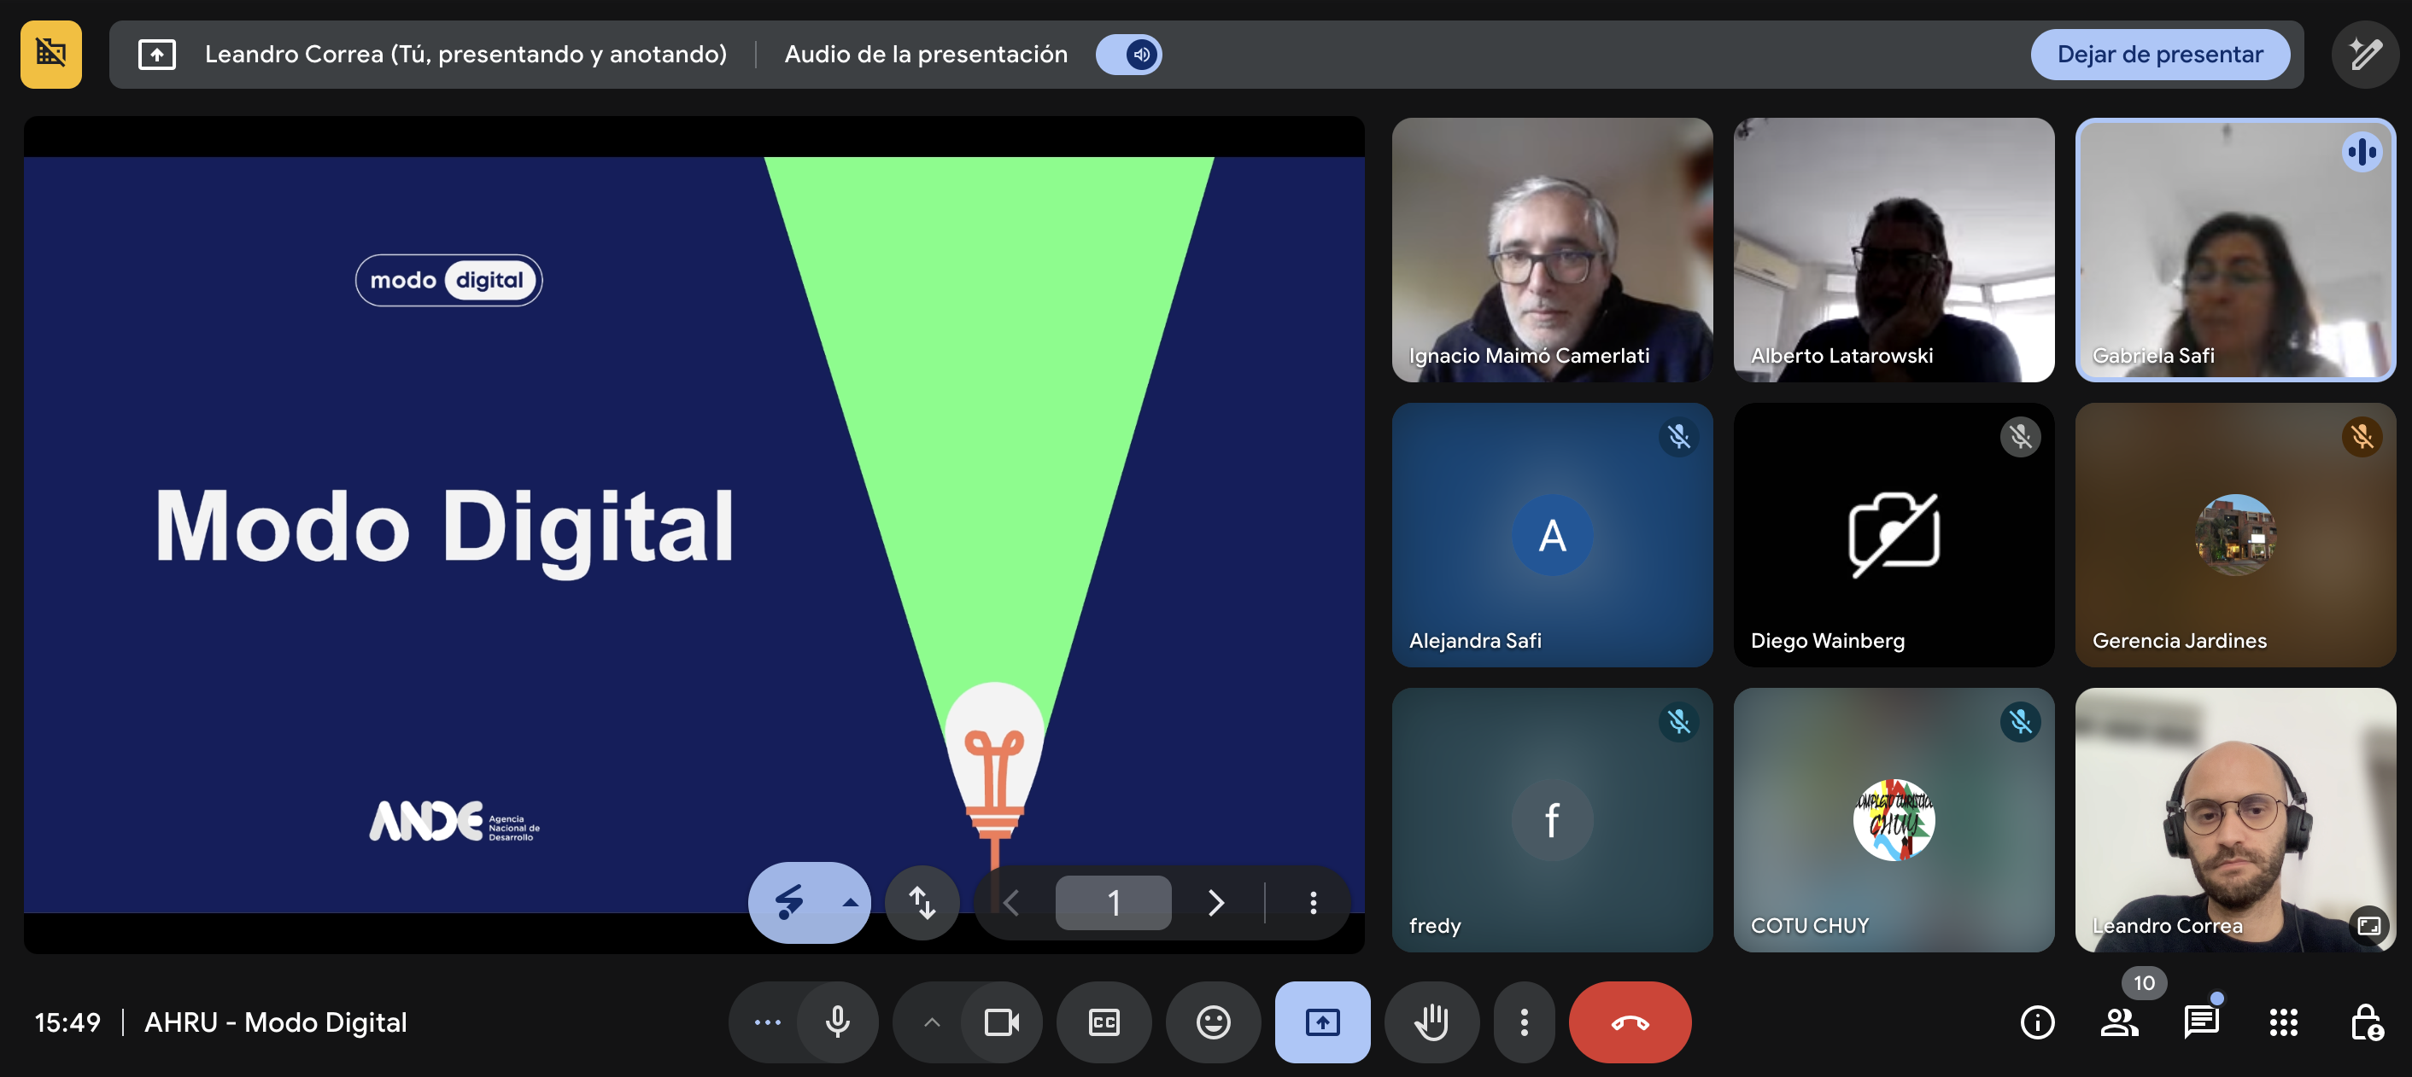2412x1077 pixels.
Task: Show participants people panel
Action: 2119,1022
